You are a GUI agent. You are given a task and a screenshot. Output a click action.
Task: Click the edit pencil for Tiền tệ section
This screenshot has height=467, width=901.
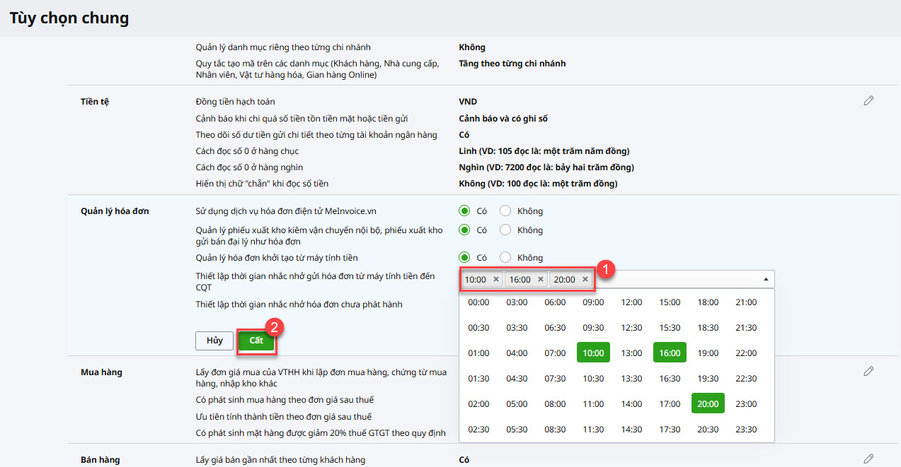pyautogui.click(x=868, y=100)
